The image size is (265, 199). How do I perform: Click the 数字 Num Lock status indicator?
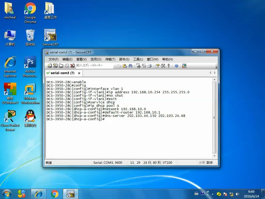209,163
